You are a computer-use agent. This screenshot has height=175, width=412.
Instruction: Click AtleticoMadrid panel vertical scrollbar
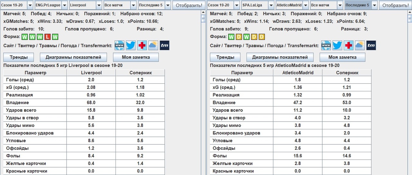click(x=410, y=93)
